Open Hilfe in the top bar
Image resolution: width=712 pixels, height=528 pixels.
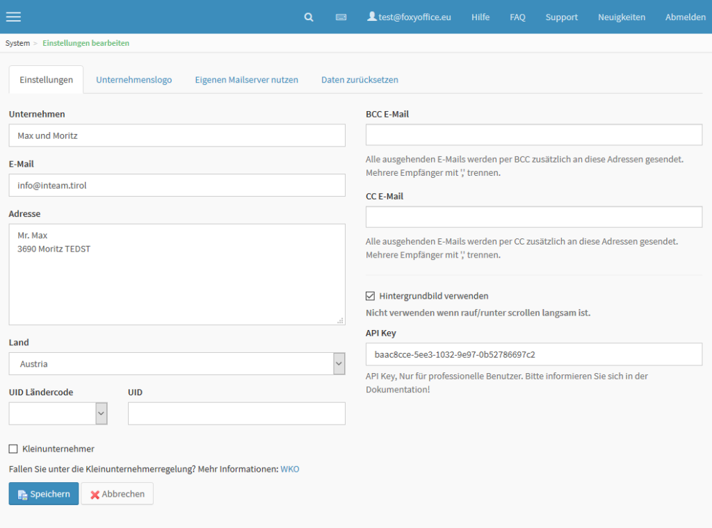pyautogui.click(x=480, y=17)
